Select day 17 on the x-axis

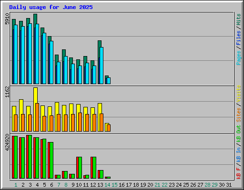129,185
